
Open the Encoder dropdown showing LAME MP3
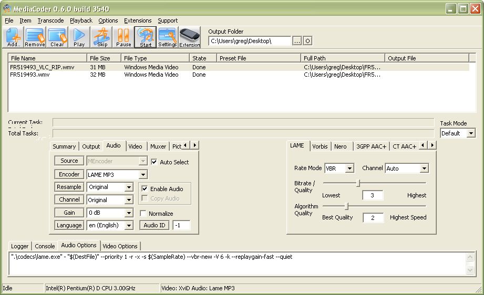tap(143, 174)
